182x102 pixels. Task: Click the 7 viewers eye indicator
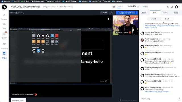[x=112, y=13]
